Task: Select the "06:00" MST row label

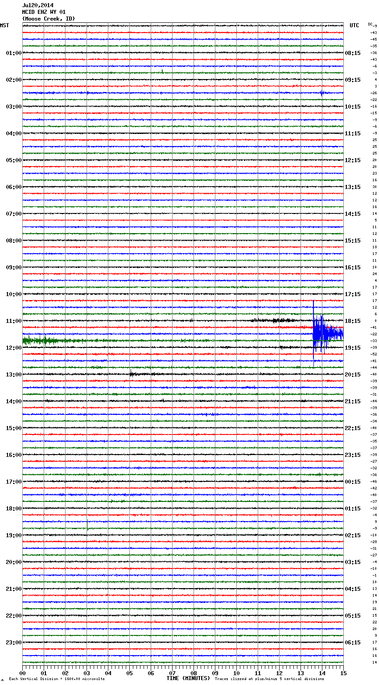Action: pos(14,187)
